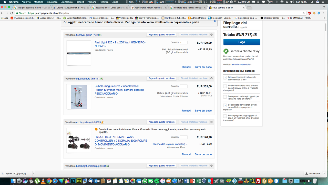Dismiss the currency notice with X
Viewport: 328px width, 185px height.
click(x=215, y=21)
